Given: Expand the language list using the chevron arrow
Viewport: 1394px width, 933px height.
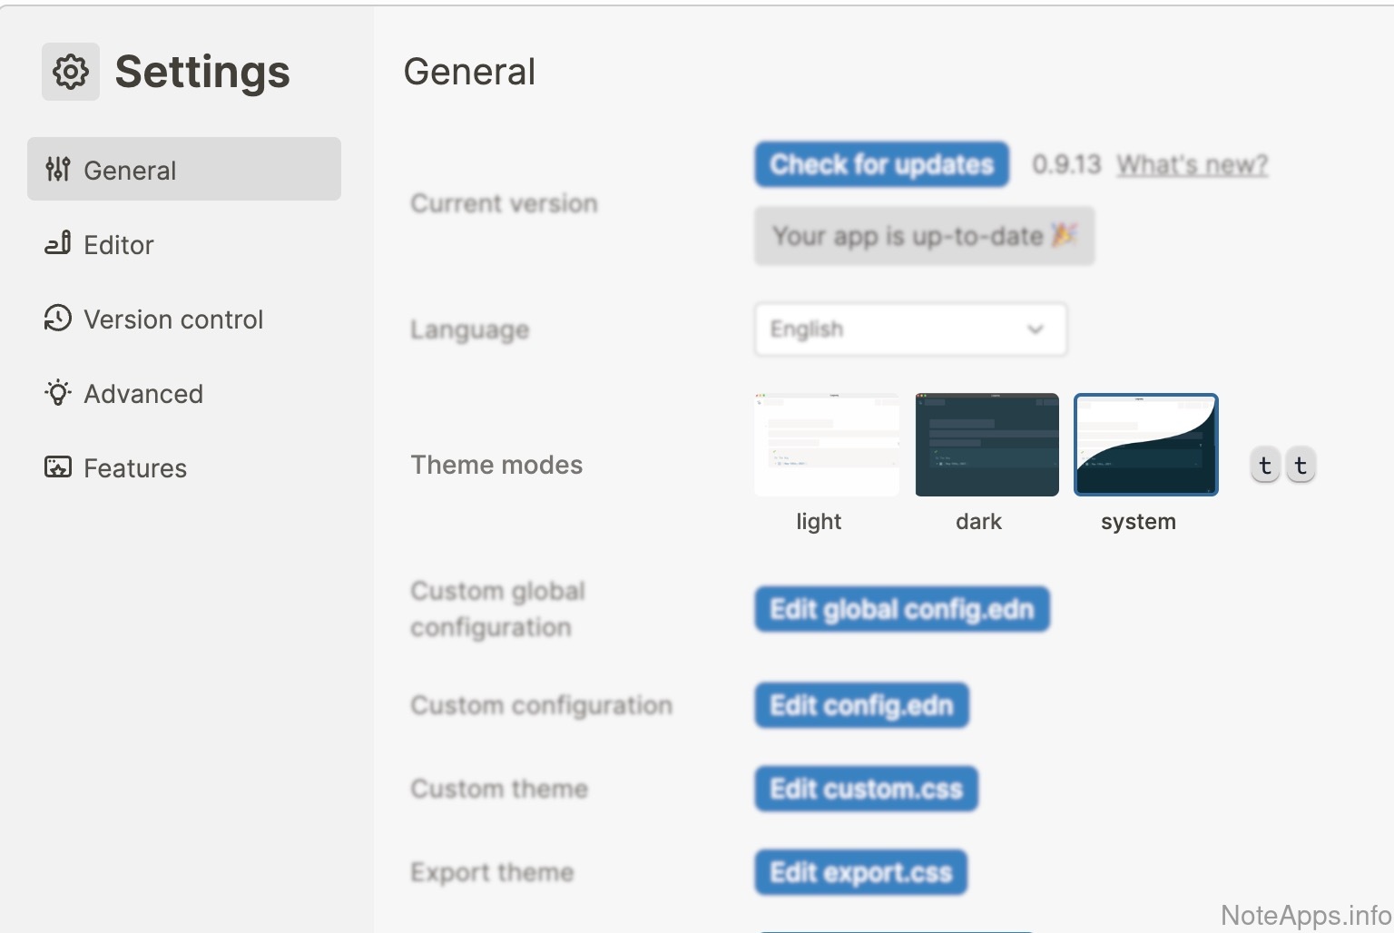Looking at the screenshot, I should pos(1035,329).
